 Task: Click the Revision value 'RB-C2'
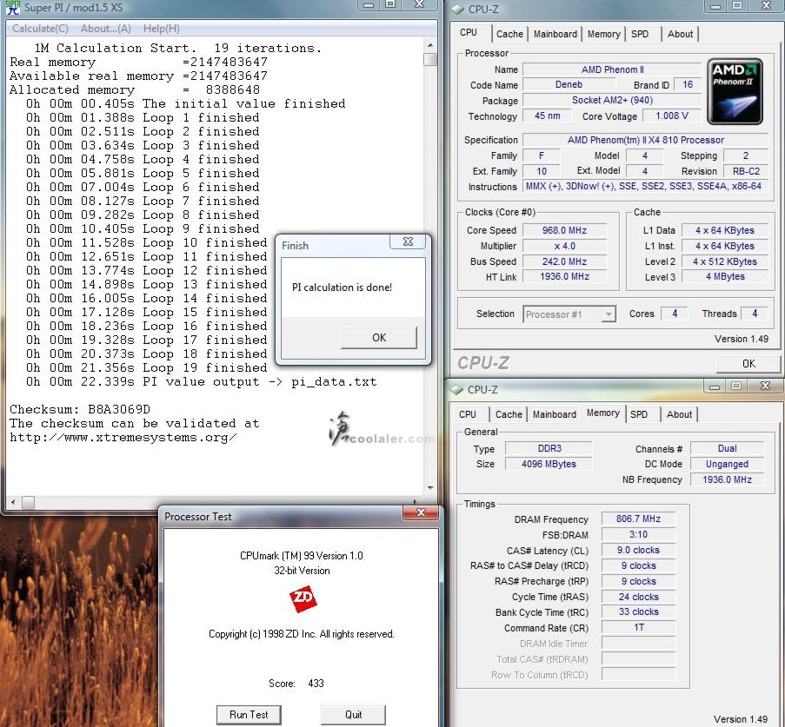point(746,171)
